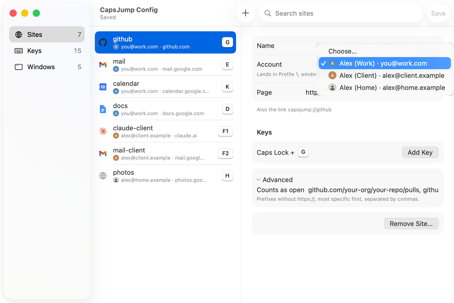Image resolution: width=454 pixels, height=303 pixels.
Task: Click the K key badge on calendar row
Action: click(x=228, y=87)
